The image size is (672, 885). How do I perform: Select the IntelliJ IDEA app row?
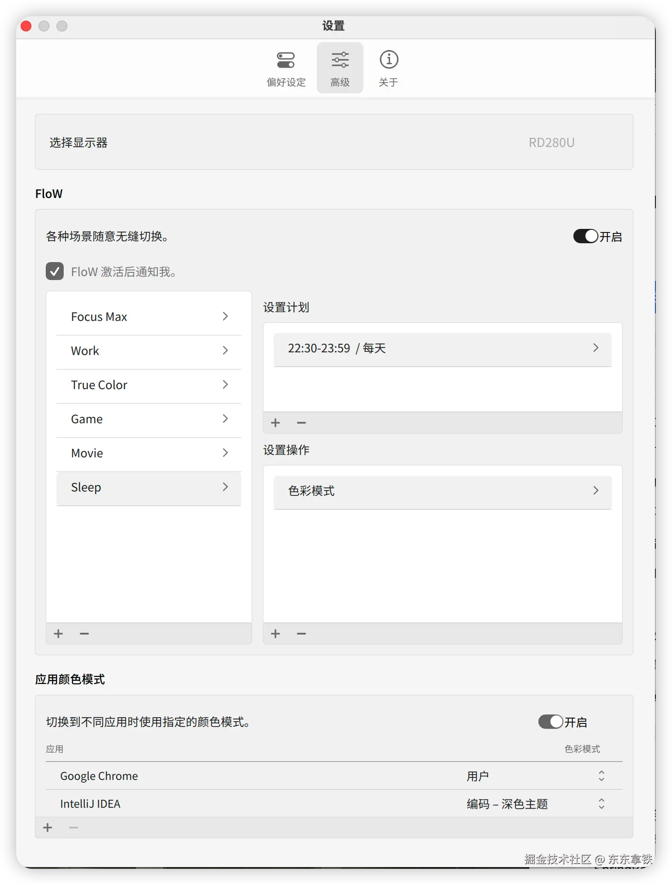click(334, 804)
